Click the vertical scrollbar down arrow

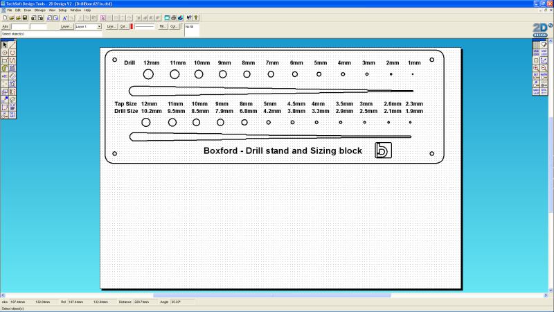[x=551, y=290]
